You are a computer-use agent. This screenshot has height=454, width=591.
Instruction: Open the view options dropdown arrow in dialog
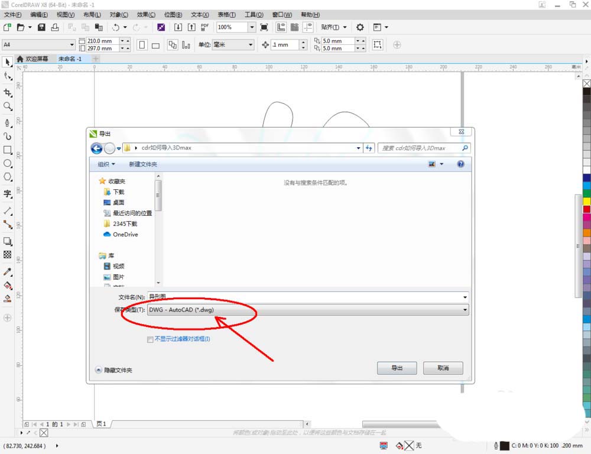tap(441, 164)
